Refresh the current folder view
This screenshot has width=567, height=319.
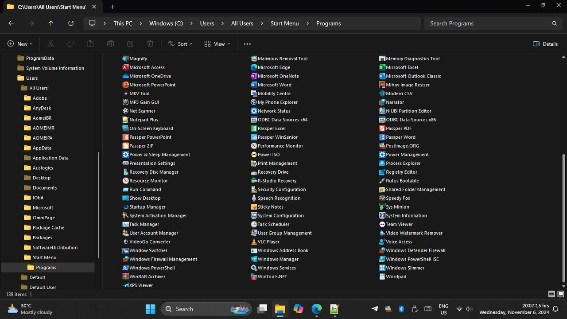(x=71, y=23)
